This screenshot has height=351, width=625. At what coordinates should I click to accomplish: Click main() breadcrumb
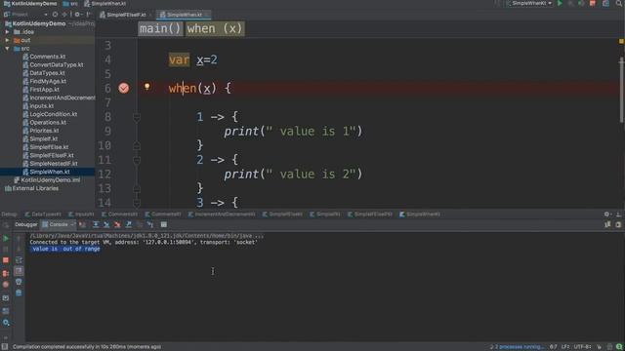click(x=160, y=28)
